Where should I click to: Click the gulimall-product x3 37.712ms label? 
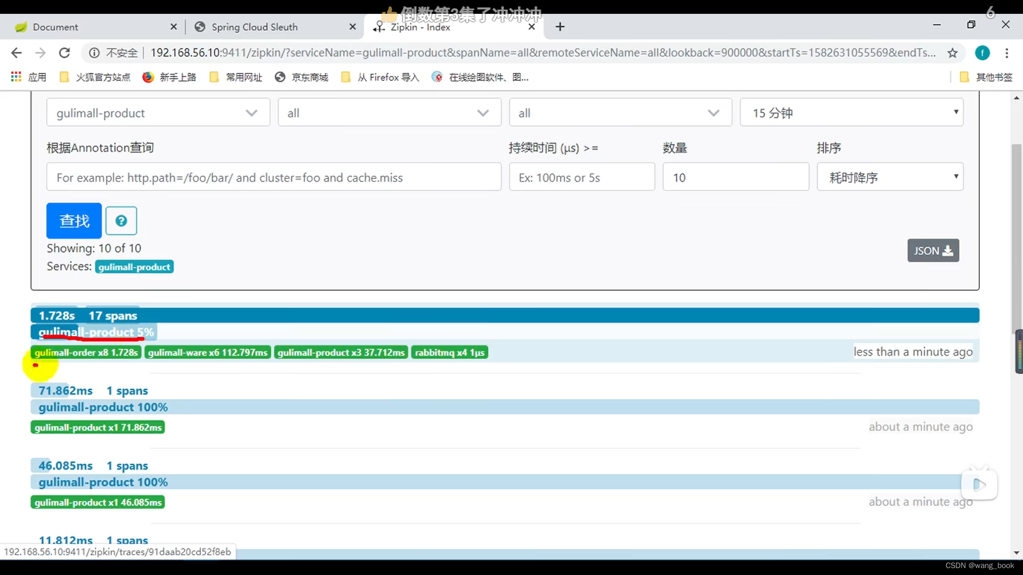pos(341,352)
